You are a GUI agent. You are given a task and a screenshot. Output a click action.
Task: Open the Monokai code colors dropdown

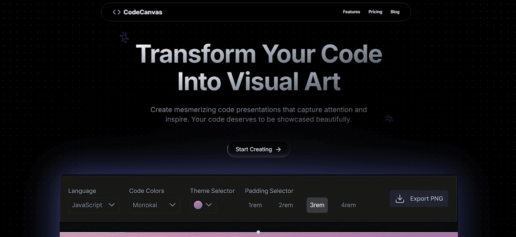[x=154, y=205]
